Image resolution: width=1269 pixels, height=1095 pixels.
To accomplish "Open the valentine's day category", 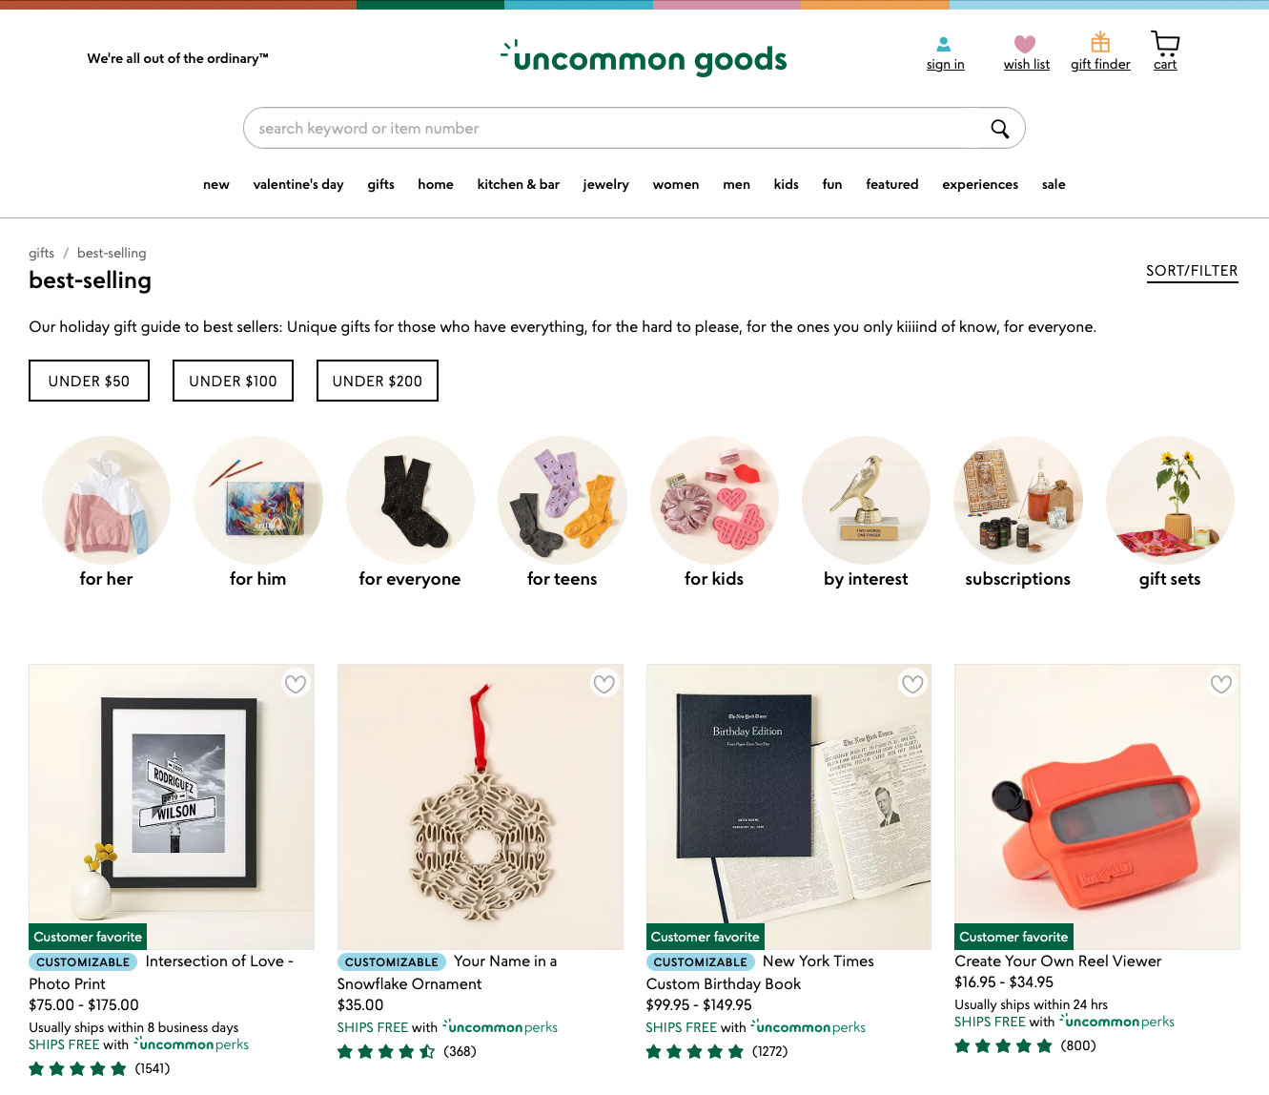I will click(x=298, y=185).
